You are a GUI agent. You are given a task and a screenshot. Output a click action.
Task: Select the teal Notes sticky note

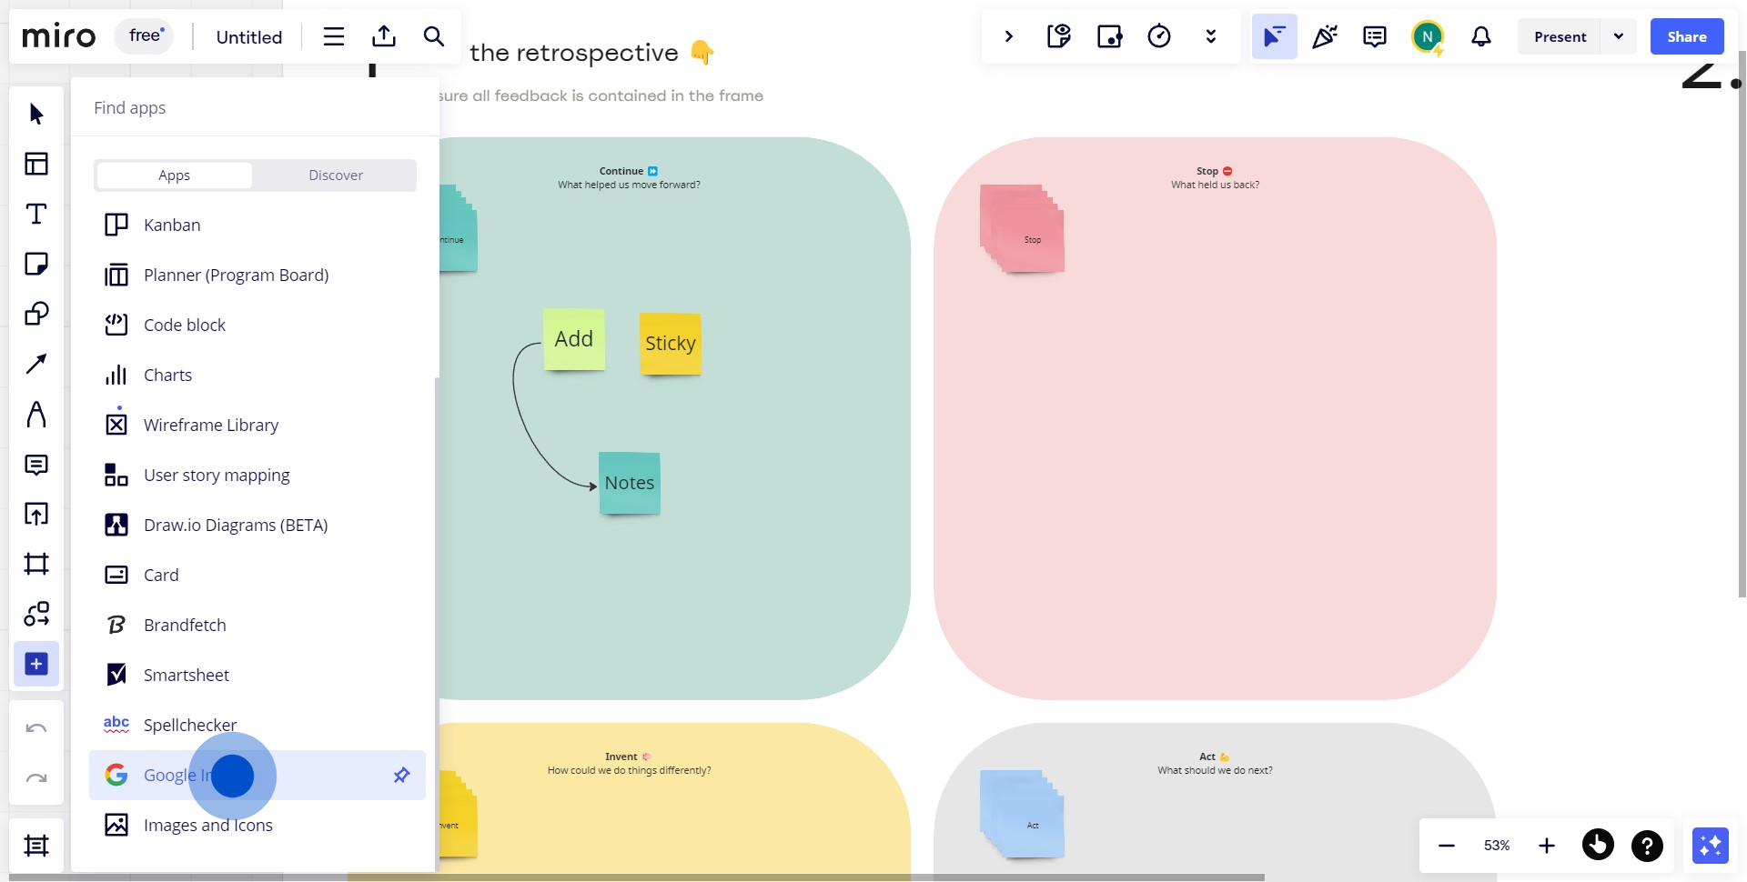(x=630, y=483)
